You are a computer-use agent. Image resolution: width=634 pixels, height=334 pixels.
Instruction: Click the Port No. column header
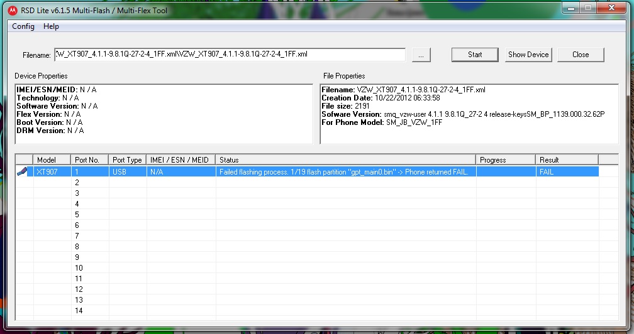point(90,159)
